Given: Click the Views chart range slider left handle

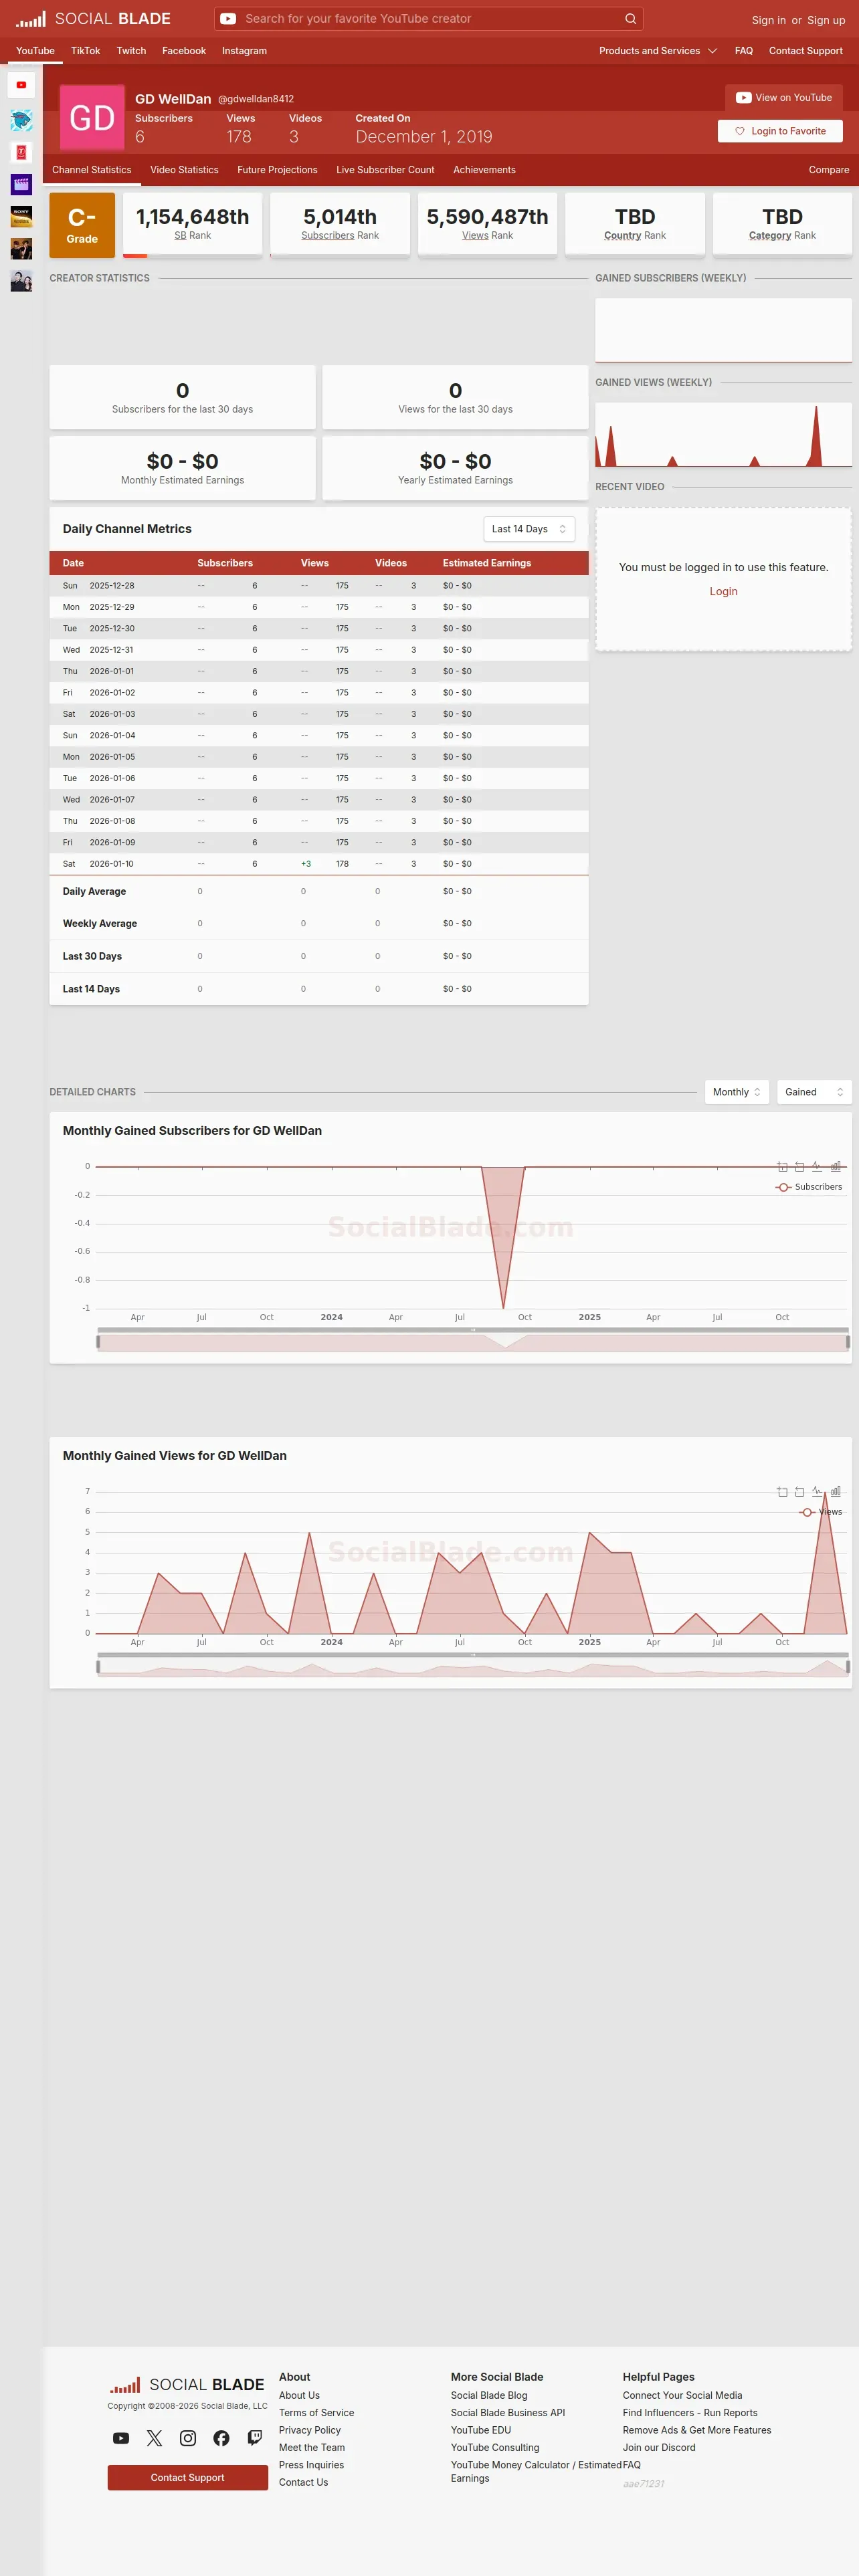Looking at the screenshot, I should 98,1666.
